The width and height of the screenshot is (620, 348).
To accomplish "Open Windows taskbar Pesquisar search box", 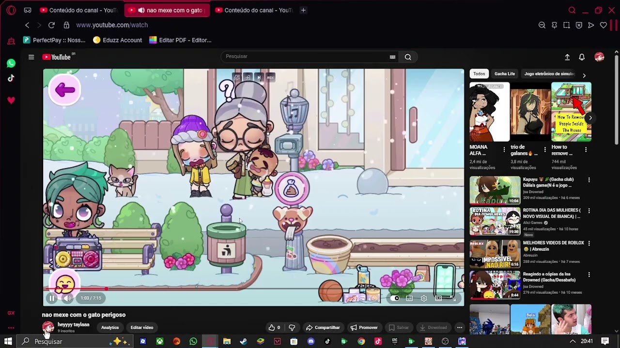I will point(75,341).
